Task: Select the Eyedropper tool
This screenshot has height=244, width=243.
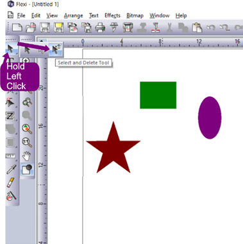Action: tap(11, 170)
